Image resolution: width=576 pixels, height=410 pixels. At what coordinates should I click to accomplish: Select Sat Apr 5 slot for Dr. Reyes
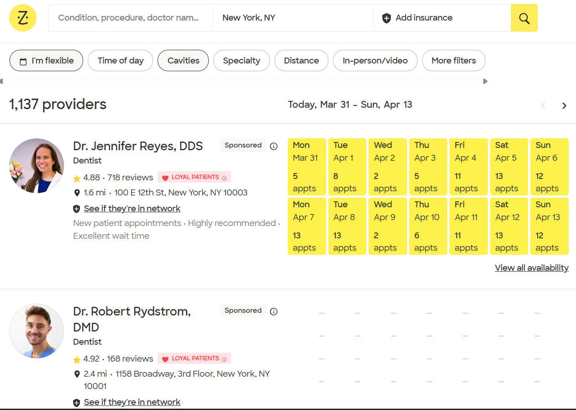click(x=508, y=167)
